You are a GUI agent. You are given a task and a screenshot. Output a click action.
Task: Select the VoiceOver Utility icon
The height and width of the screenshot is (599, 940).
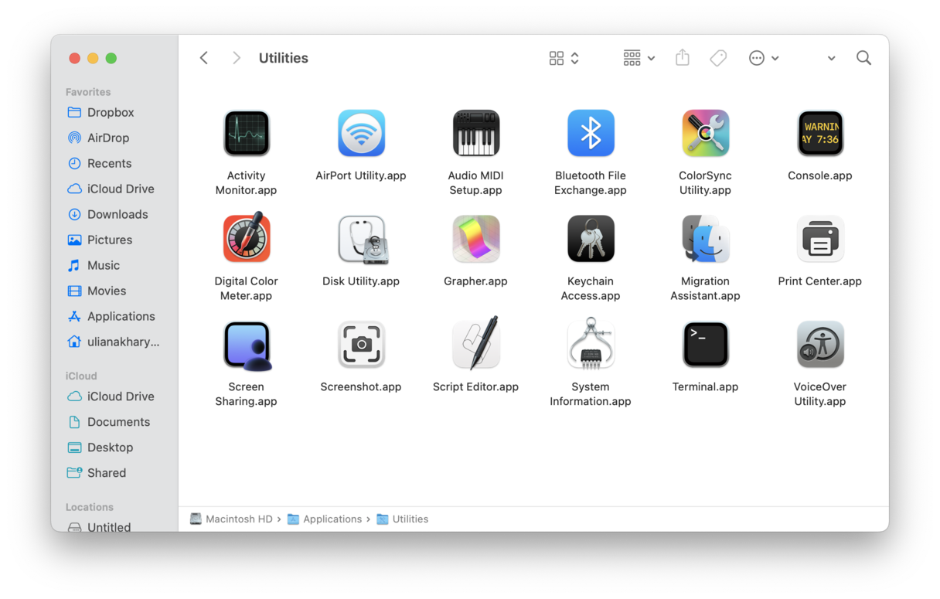click(x=820, y=345)
